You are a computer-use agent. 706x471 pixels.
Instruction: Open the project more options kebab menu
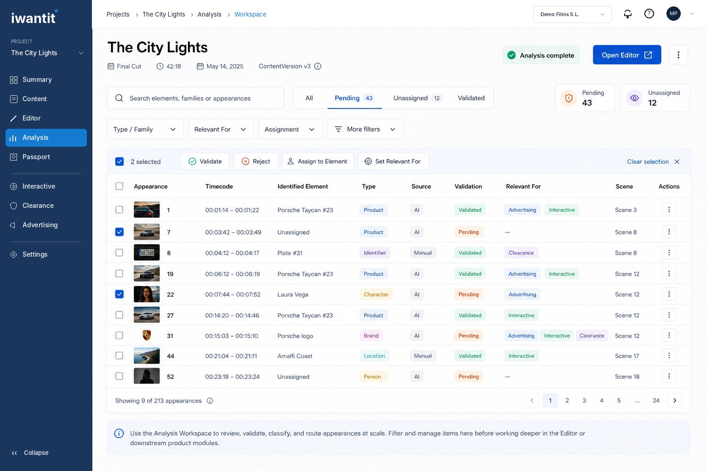(x=678, y=55)
